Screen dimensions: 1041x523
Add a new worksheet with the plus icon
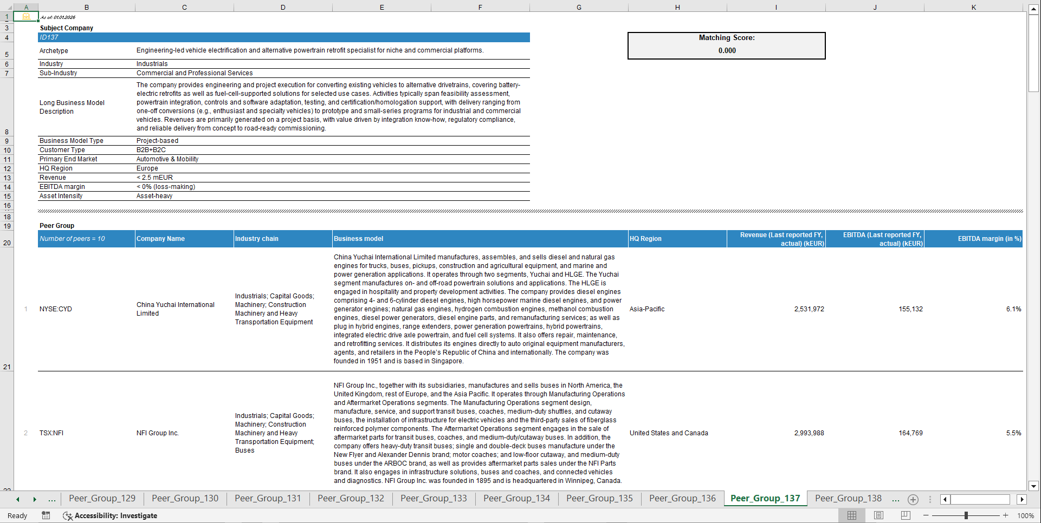pos(913,500)
